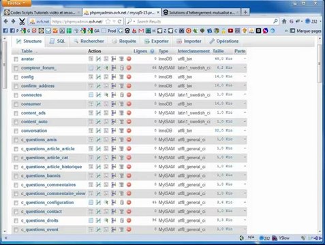Tick the conversation table checkbox
The height and width of the screenshot is (245, 325).
[16, 131]
